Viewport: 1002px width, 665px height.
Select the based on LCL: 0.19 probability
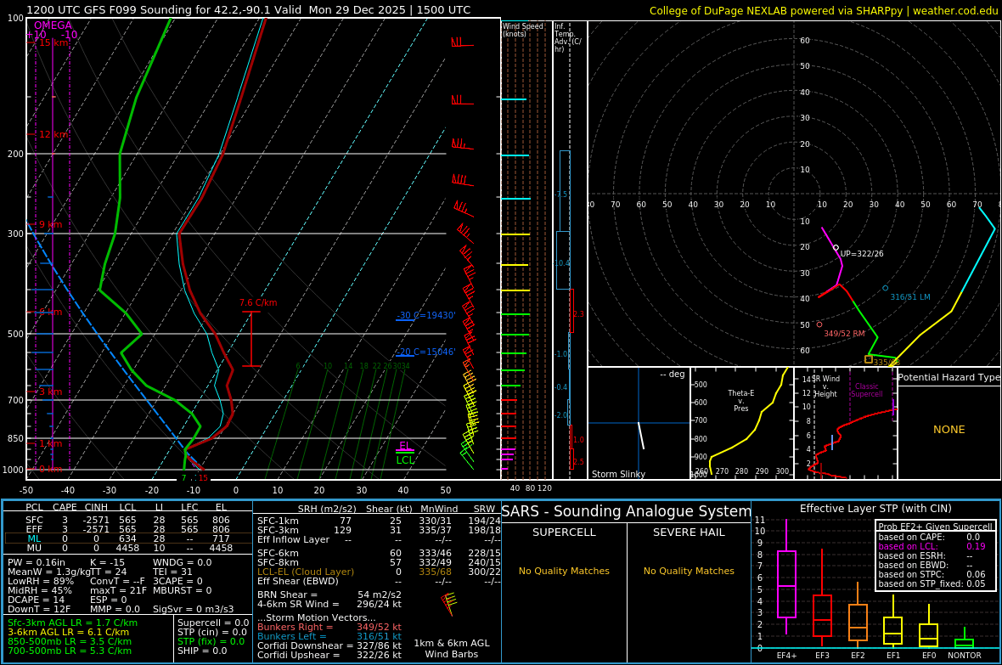tap(932, 546)
